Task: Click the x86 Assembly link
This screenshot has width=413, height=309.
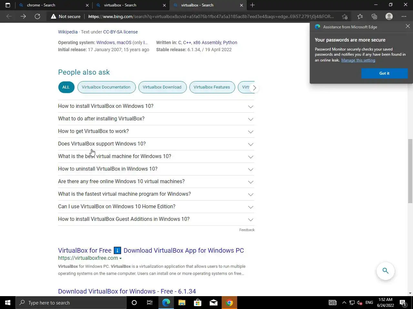Action: (x=207, y=42)
